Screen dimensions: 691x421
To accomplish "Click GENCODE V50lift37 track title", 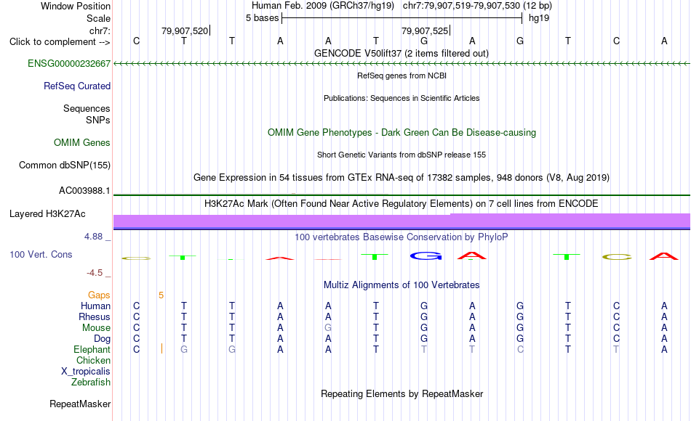I will [x=401, y=53].
